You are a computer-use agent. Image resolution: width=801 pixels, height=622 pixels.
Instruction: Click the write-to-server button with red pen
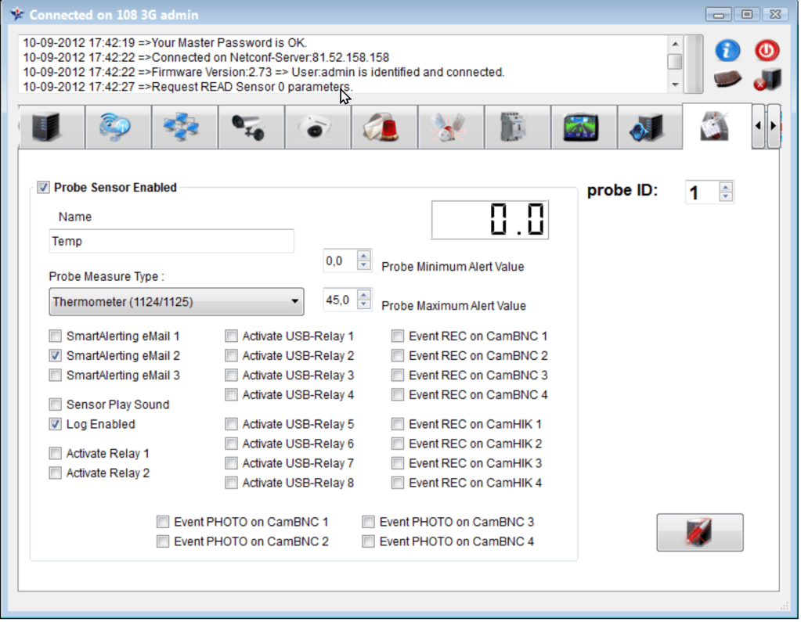[699, 533]
